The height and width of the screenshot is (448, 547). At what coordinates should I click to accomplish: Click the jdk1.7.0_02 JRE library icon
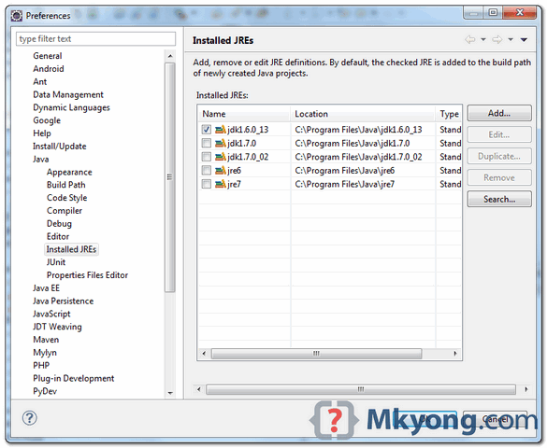tap(221, 157)
